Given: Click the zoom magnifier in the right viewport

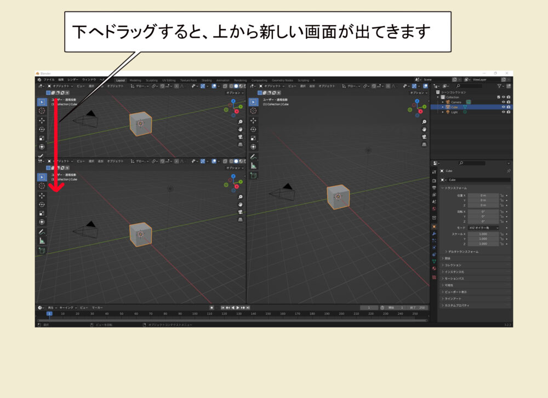Looking at the screenshot, I should coord(424,122).
